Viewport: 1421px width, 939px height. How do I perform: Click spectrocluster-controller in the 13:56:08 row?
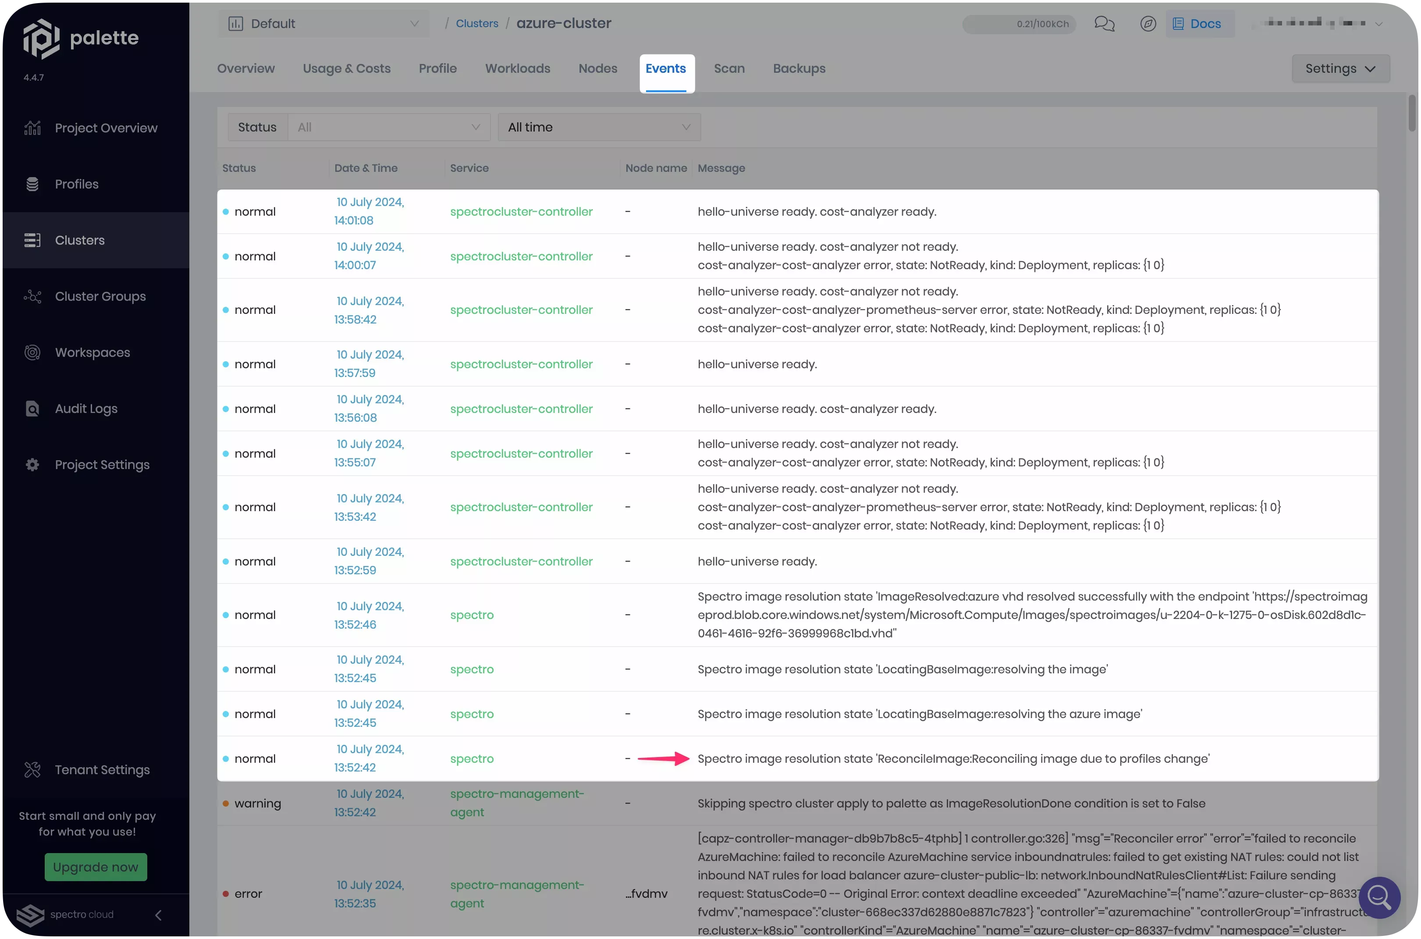[521, 409]
